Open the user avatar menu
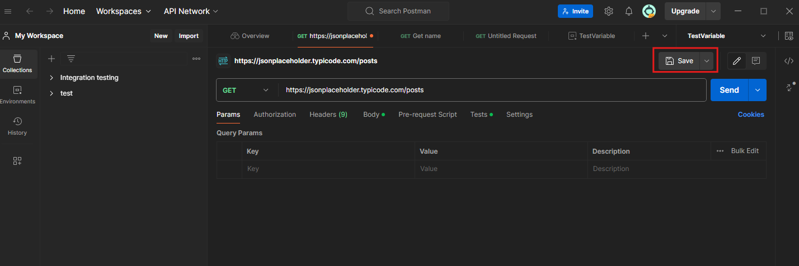Viewport: 799px width, 266px height. click(x=649, y=11)
